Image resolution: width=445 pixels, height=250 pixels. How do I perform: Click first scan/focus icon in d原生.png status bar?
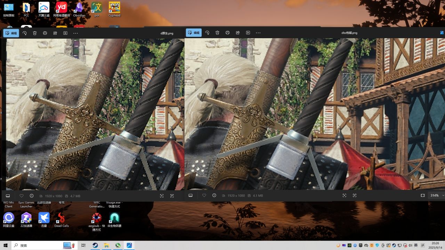pos(162,196)
